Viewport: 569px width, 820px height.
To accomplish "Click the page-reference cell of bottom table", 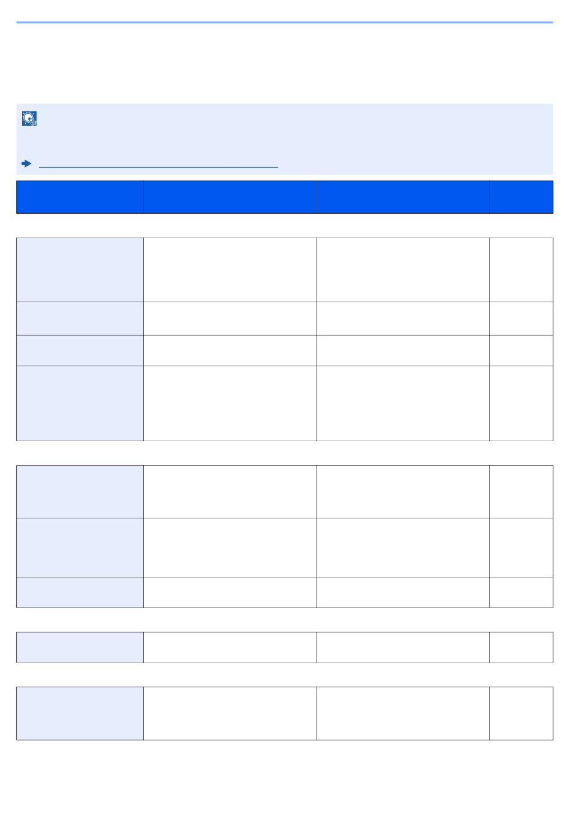I will pyautogui.click(x=521, y=713).
